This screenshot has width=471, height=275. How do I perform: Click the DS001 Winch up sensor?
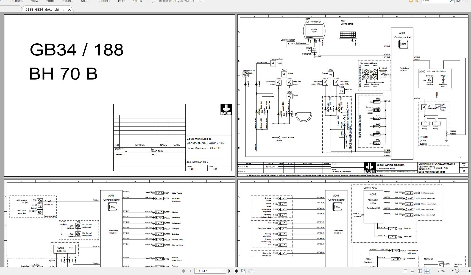click(x=160, y=212)
